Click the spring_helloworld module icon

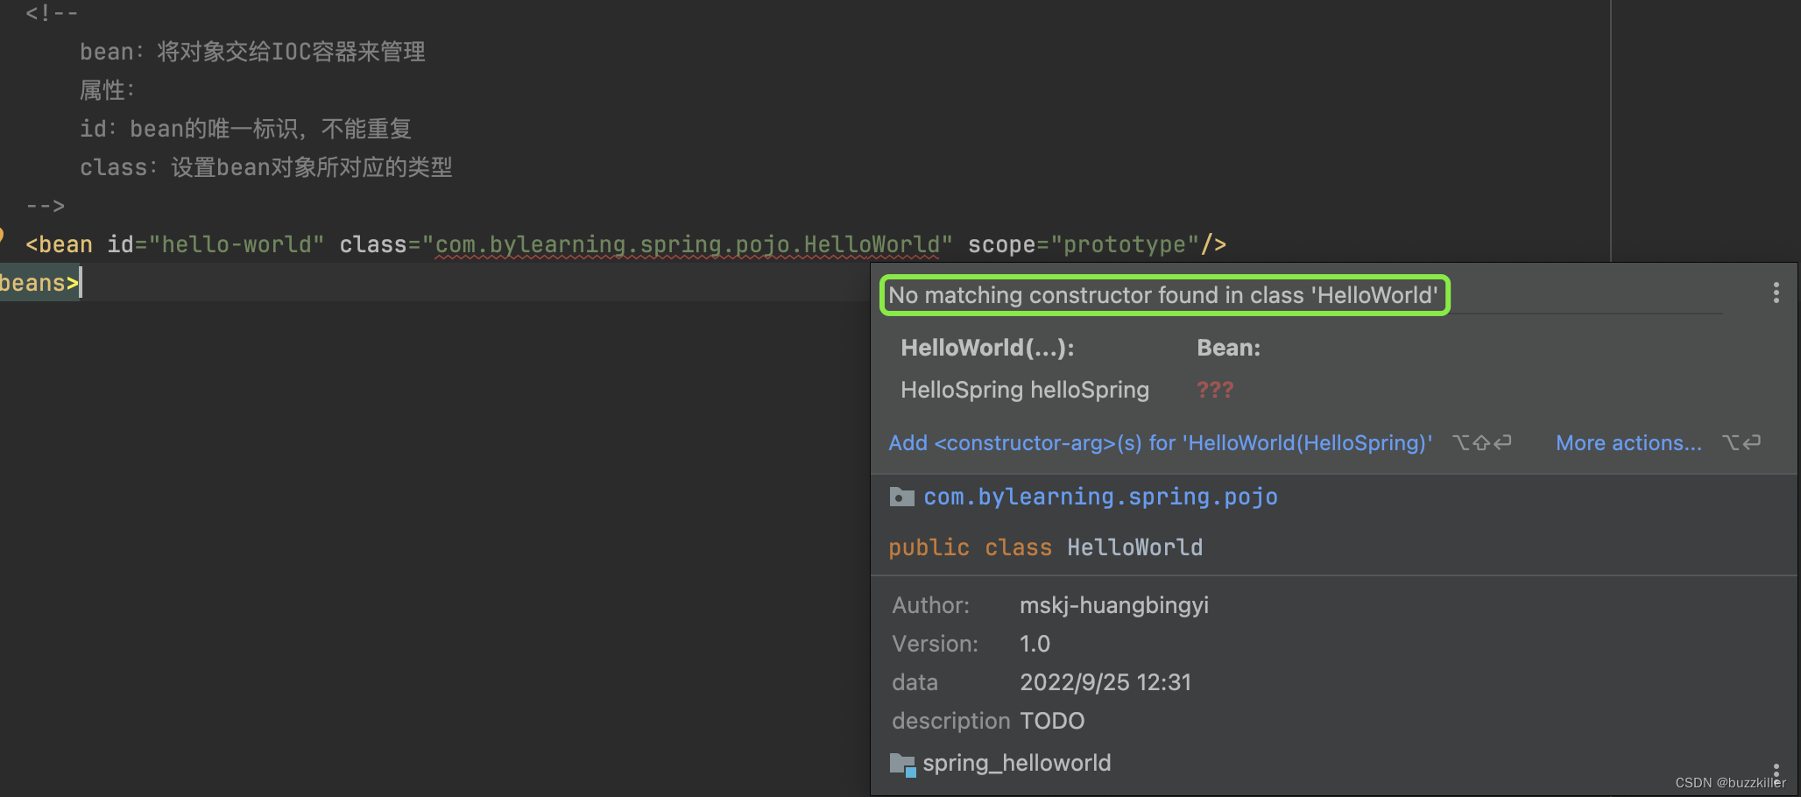click(902, 764)
